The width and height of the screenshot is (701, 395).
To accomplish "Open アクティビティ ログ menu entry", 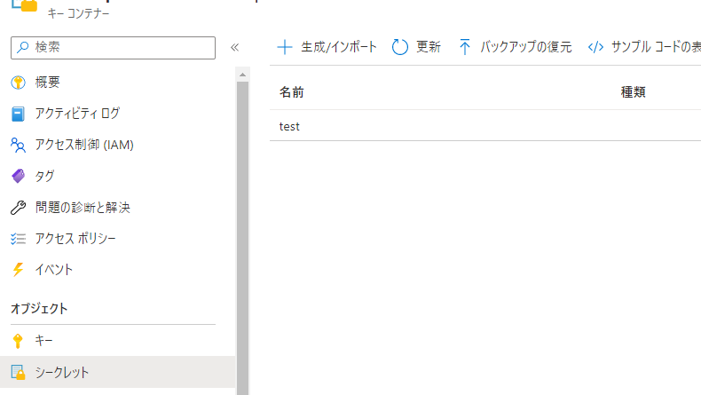I will 77,114.
